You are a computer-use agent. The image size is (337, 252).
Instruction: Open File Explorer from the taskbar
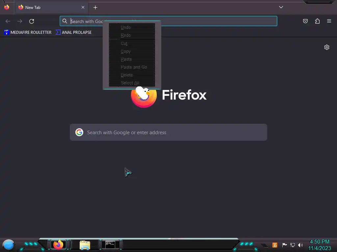(85, 245)
